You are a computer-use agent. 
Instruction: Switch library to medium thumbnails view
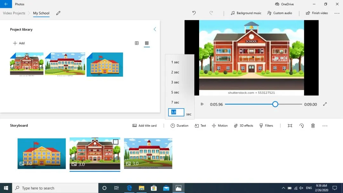[x=137, y=43]
